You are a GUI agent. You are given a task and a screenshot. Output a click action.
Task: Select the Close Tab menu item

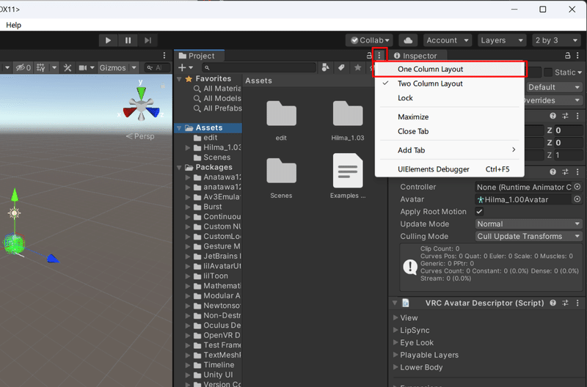(449, 131)
